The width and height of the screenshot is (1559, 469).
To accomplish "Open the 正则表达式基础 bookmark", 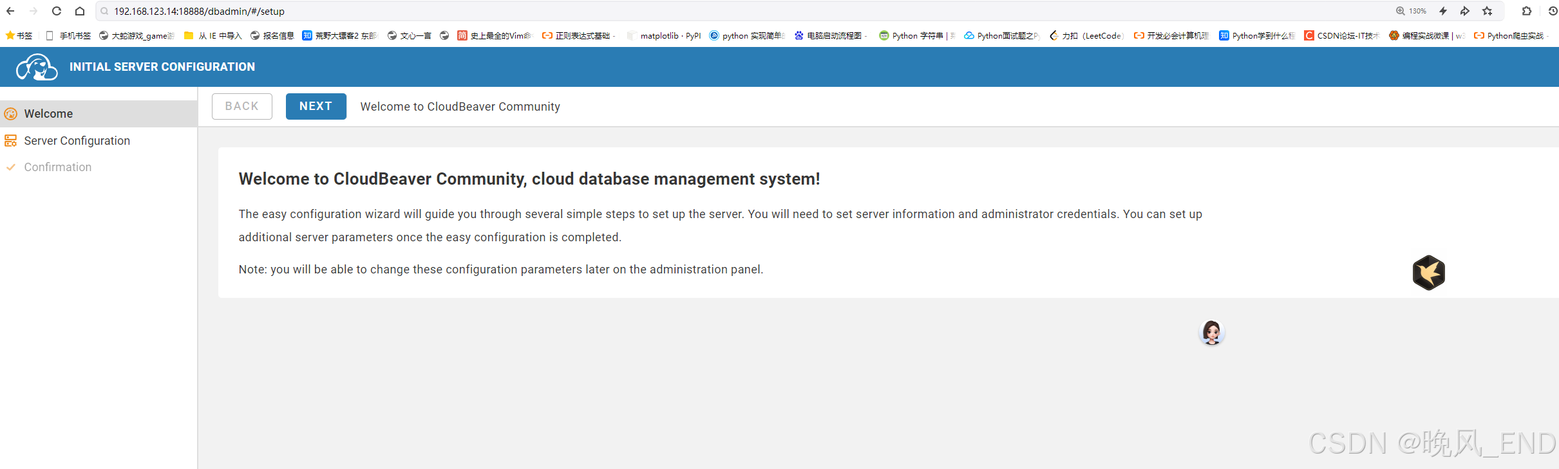I will 578,36.
